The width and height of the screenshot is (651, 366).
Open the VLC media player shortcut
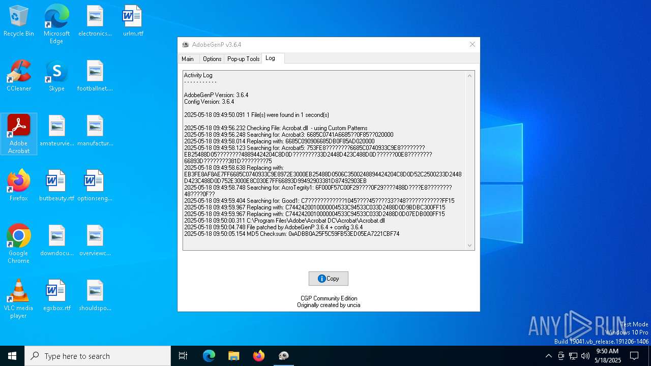(19, 299)
